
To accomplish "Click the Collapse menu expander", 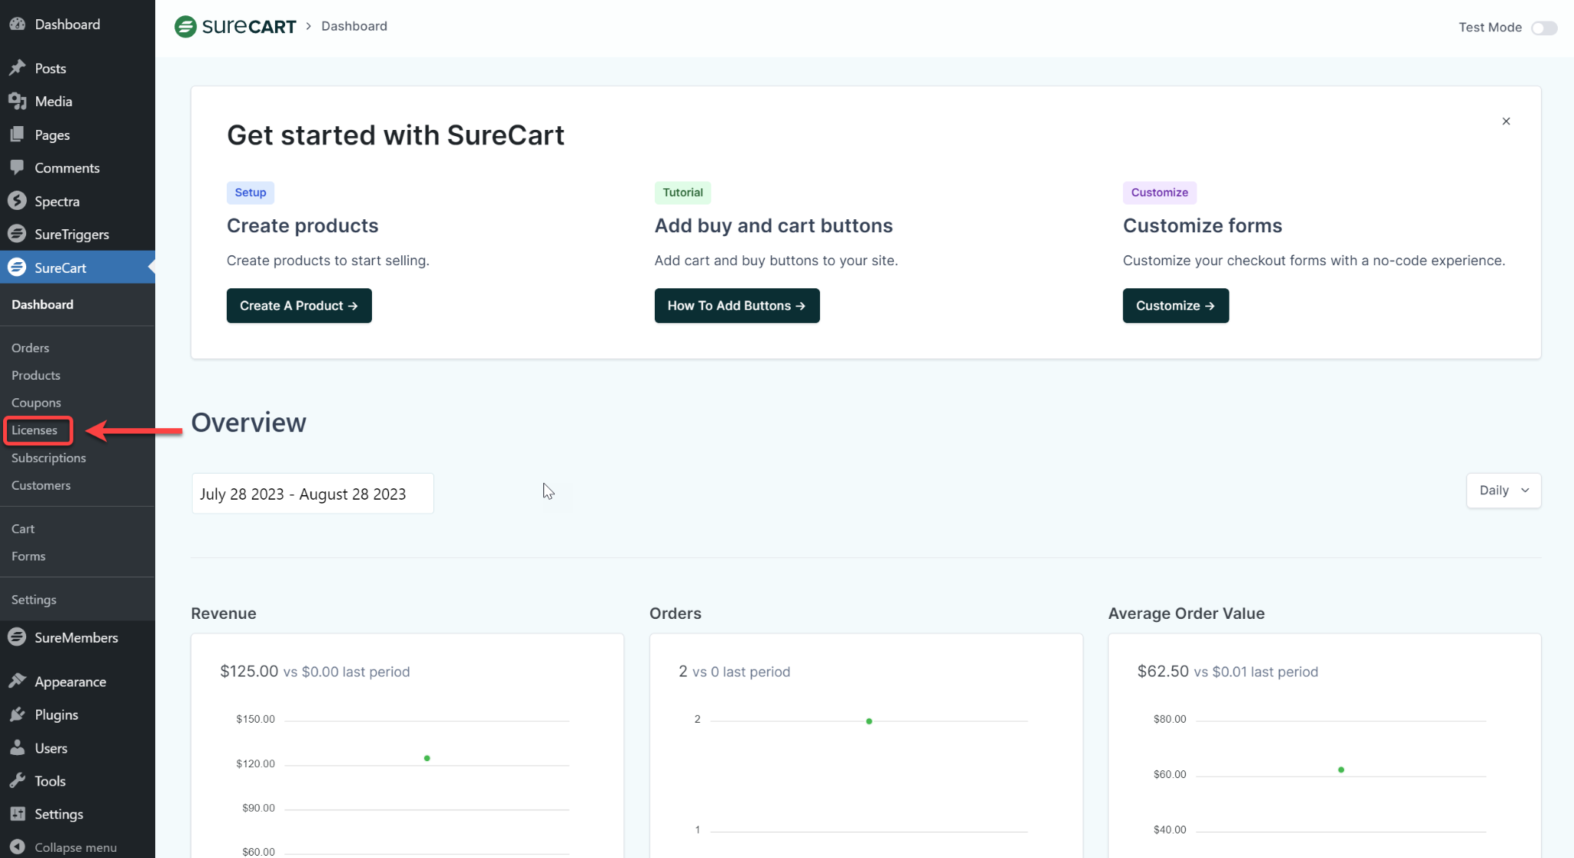I will click(x=18, y=846).
